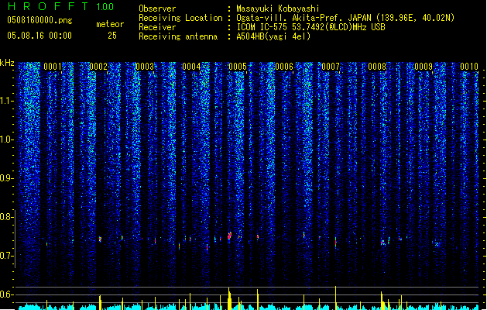Image resolution: width=487 pixels, height=310 pixels.
Task: Click the time marker 0008
Action: tap(377, 67)
